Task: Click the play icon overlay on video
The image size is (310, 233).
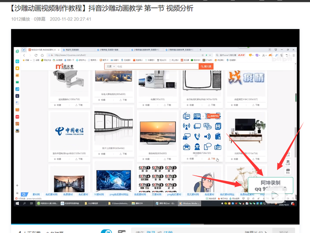Action: 275,196
